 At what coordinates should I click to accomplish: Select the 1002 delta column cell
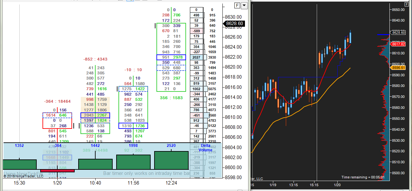196,89
